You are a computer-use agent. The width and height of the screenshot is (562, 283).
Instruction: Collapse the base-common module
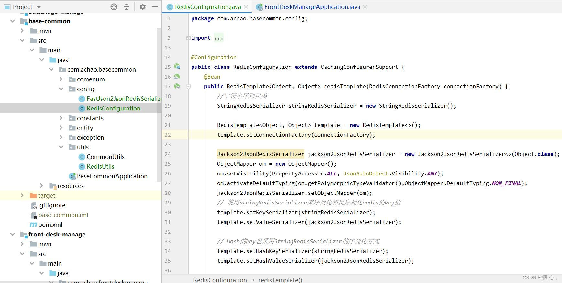click(13, 21)
